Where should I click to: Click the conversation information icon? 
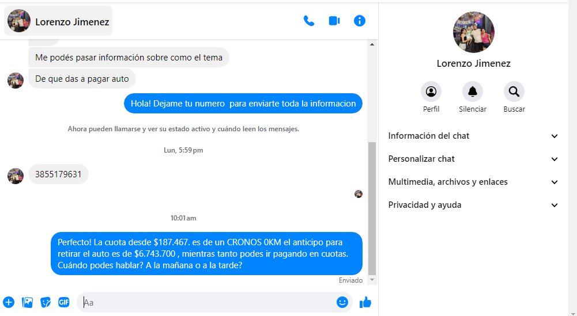[360, 21]
